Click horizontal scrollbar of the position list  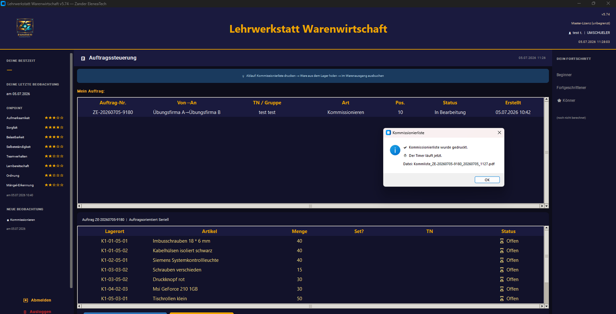pyautogui.click(x=311, y=307)
